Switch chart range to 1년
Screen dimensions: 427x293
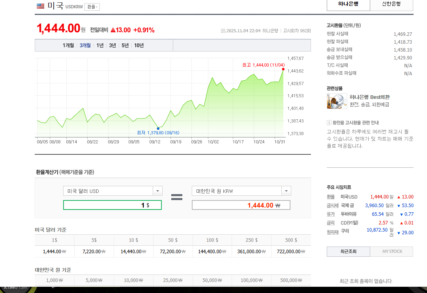(100, 45)
